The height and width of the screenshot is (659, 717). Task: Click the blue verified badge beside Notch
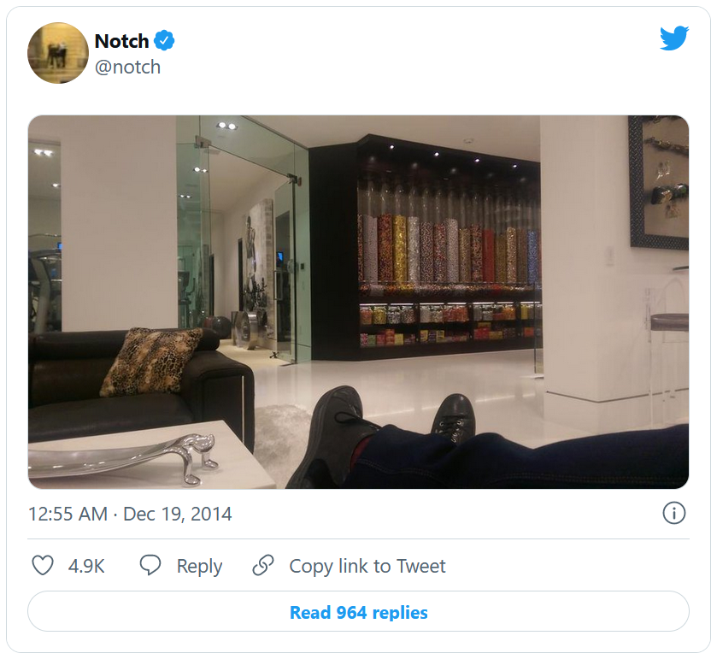point(164,41)
